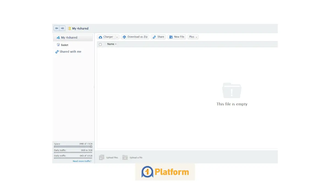Create a file with New File button
This screenshot has width=330, height=186.
click(177, 37)
